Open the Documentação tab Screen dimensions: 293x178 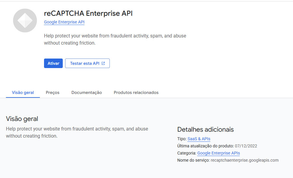[x=87, y=92]
